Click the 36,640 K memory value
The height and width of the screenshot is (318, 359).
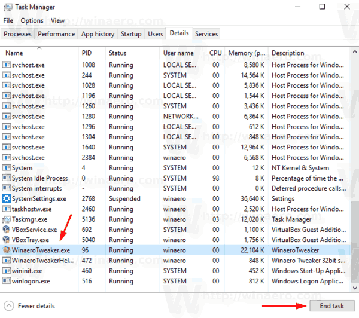[x=252, y=198]
